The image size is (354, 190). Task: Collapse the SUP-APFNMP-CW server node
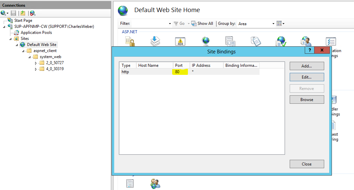click(4, 27)
